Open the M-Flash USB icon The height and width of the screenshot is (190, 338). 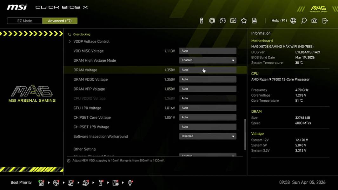(x=201, y=20)
